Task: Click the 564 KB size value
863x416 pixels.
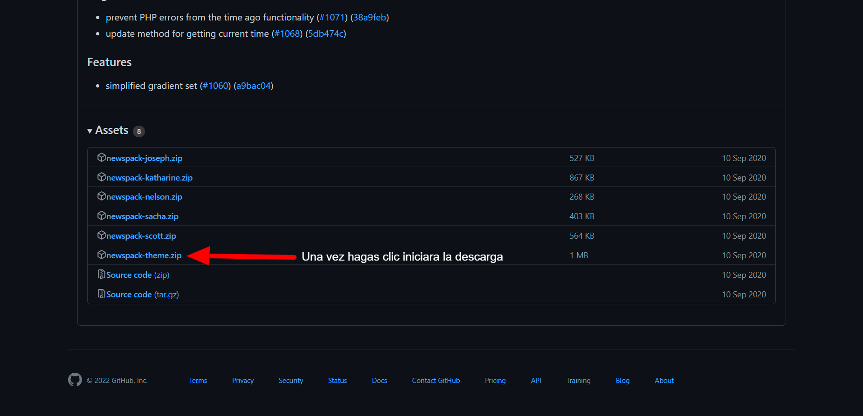Action: point(582,236)
